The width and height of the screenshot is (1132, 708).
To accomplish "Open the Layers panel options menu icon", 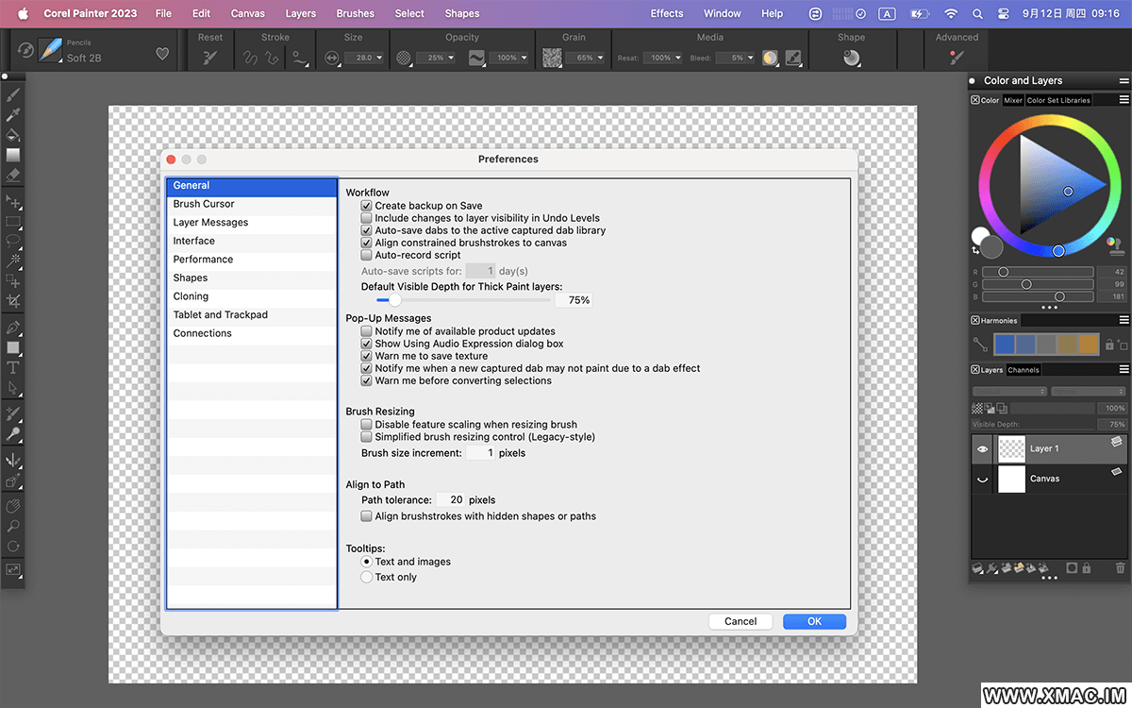I will pyautogui.click(x=1124, y=369).
